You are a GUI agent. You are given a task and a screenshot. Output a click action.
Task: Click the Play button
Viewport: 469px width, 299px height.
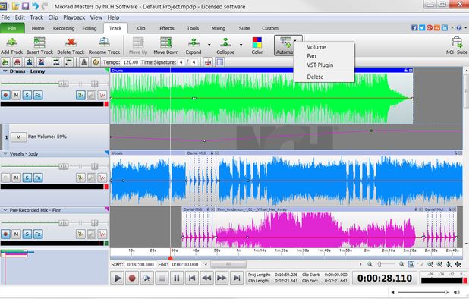click(118, 278)
